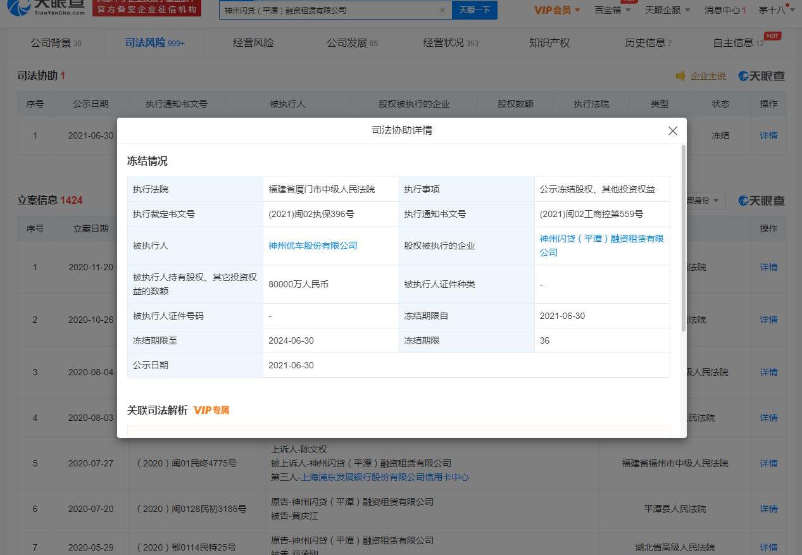Click the 冻结期限 value 36
Viewport: 802px width, 555px height.
coord(544,340)
